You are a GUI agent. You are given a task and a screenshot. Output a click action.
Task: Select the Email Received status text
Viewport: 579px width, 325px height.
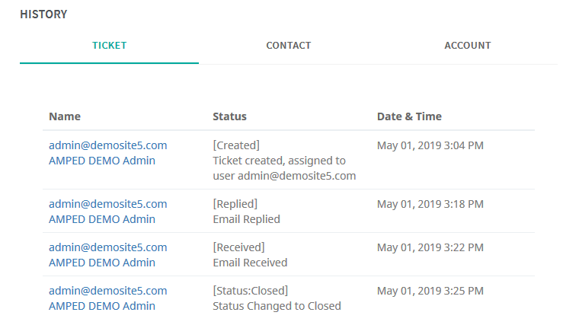[x=250, y=263]
